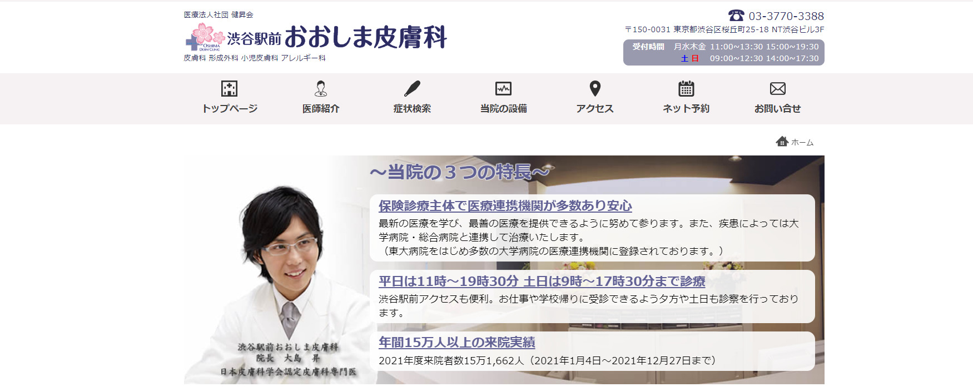Image resolution: width=973 pixels, height=387 pixels.
Task: Click the telephone icon beside the phone number
Action: coord(736,16)
